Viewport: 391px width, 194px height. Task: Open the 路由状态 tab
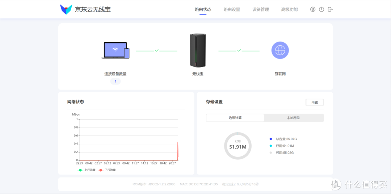coord(203,9)
